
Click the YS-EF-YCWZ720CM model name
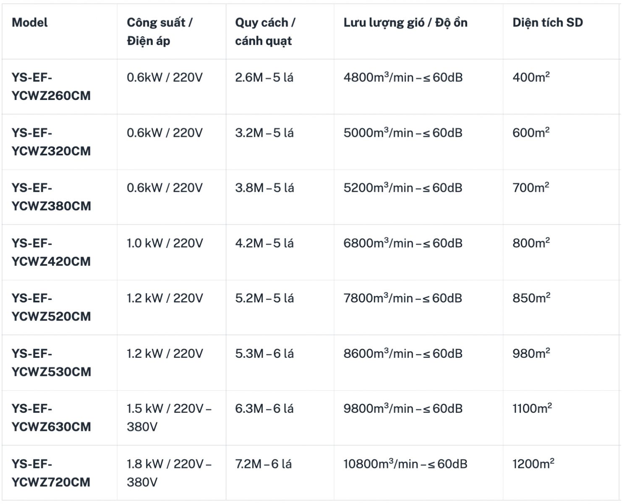point(51,473)
